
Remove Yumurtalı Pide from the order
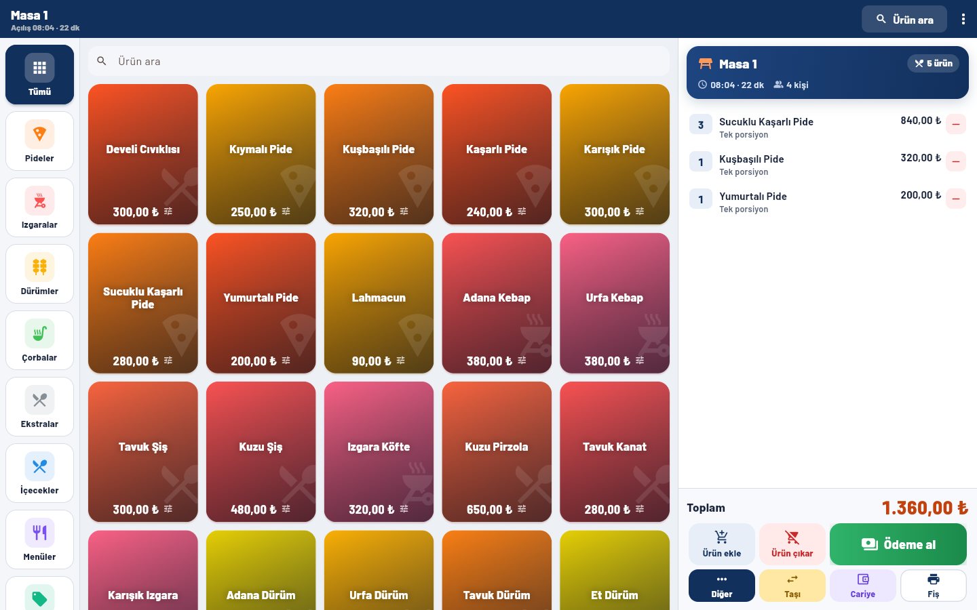click(x=956, y=199)
